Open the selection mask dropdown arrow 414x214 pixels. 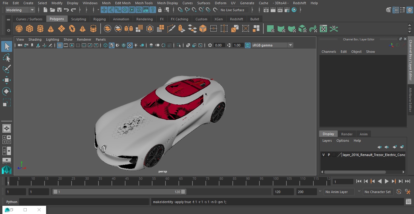pos(98,10)
